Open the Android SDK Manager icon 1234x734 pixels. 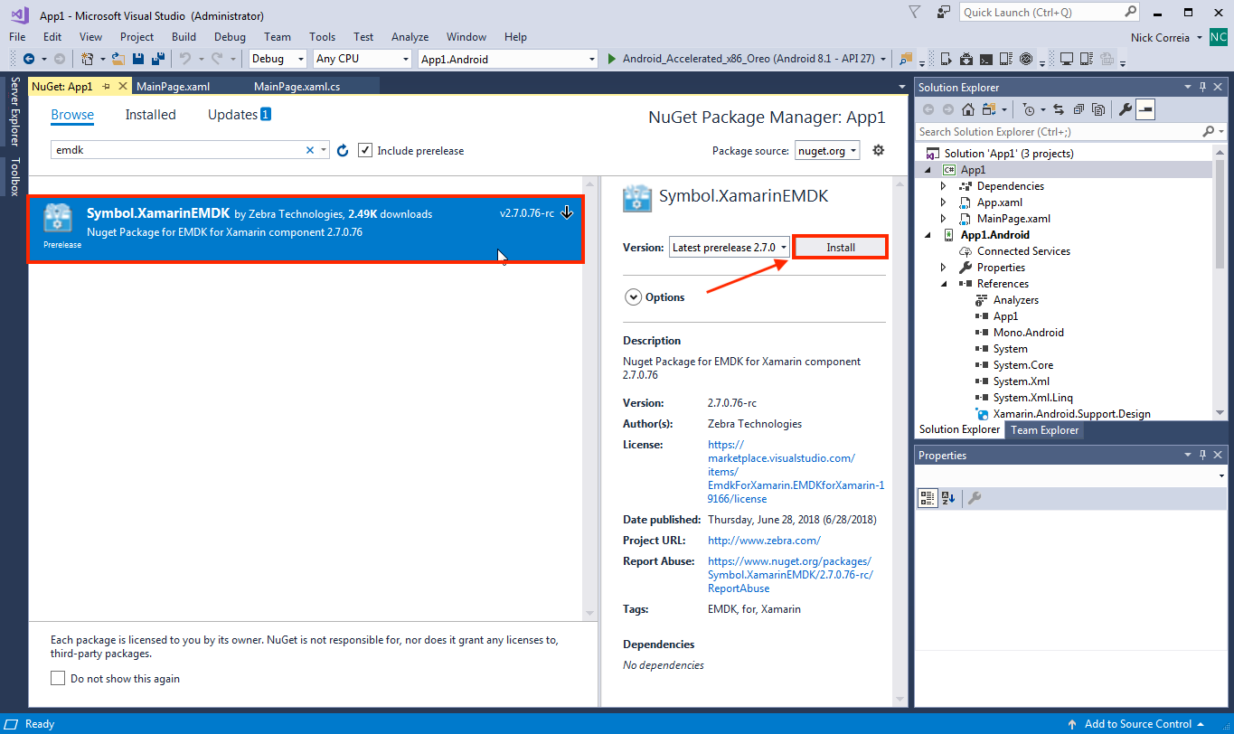click(x=966, y=59)
